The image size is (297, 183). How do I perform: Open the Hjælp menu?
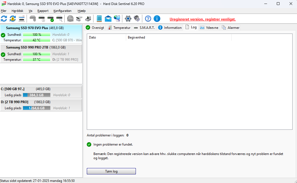click(82, 11)
